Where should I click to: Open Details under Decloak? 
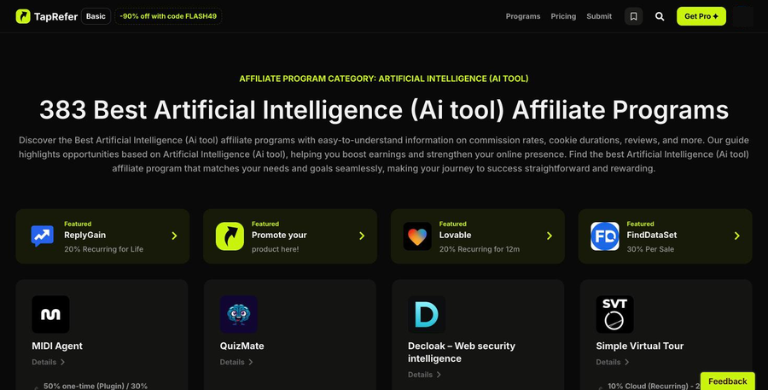(x=425, y=375)
